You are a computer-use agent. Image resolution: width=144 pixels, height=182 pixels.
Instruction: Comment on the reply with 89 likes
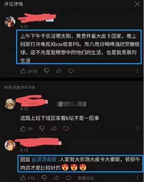pos(66,128)
